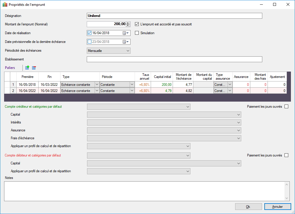Expand the Période dropdown in palier row 2
The image size is (295, 214).
(132, 91)
